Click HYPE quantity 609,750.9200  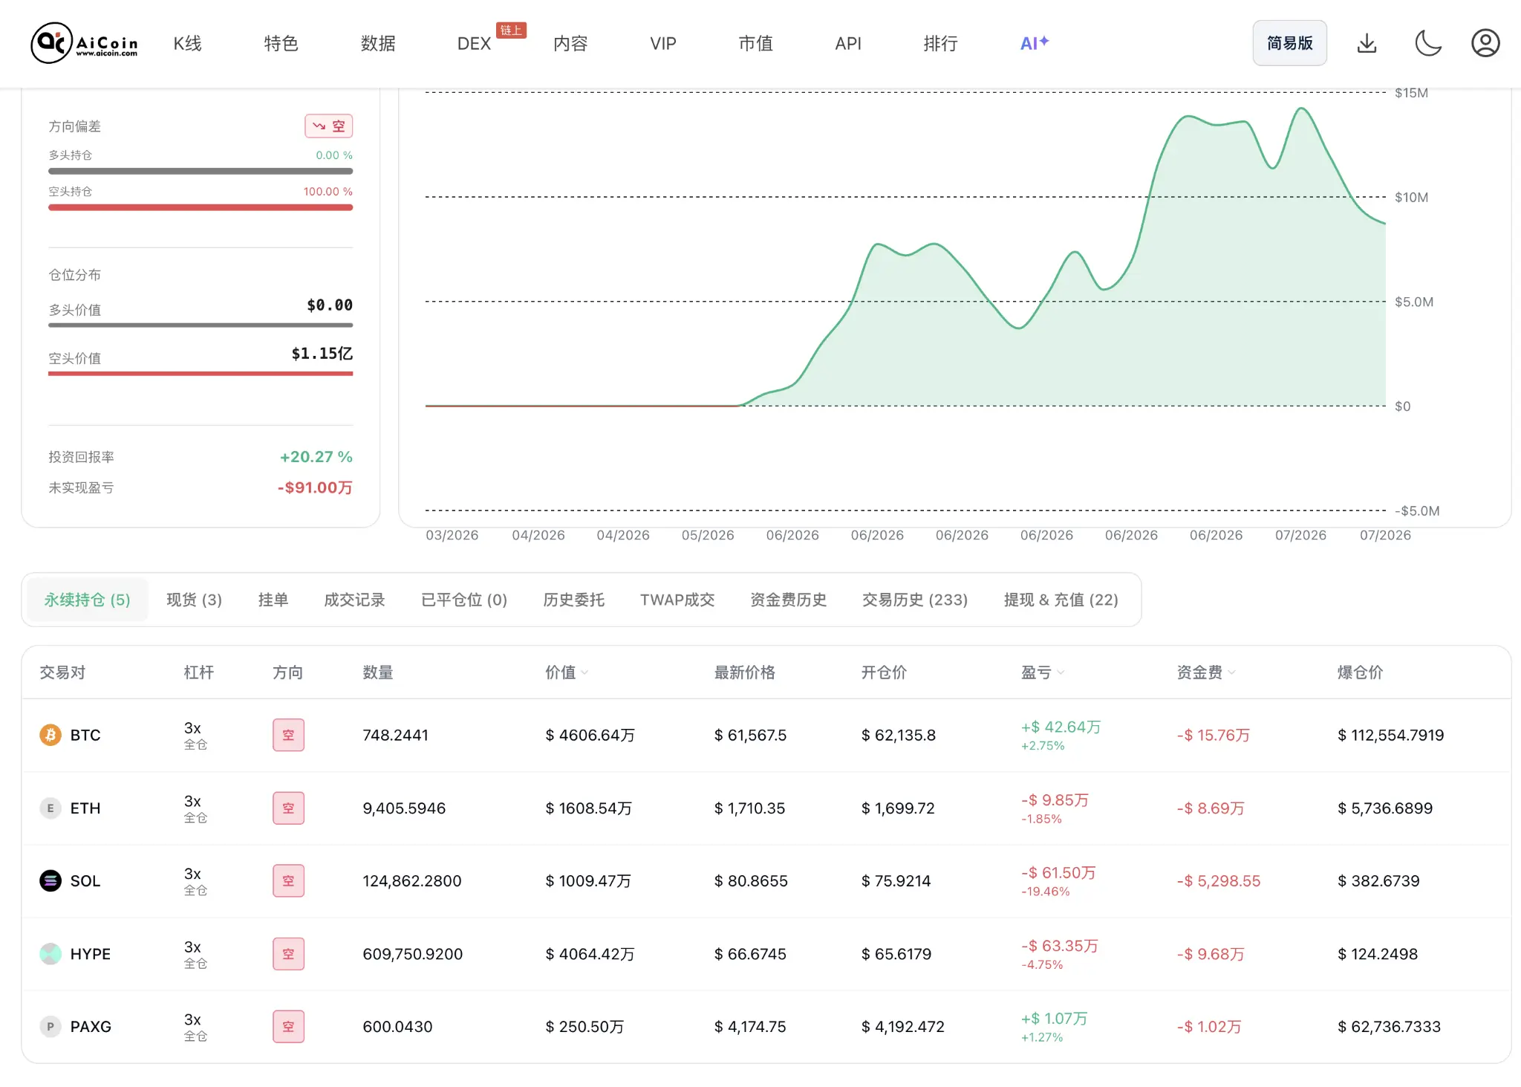click(412, 953)
